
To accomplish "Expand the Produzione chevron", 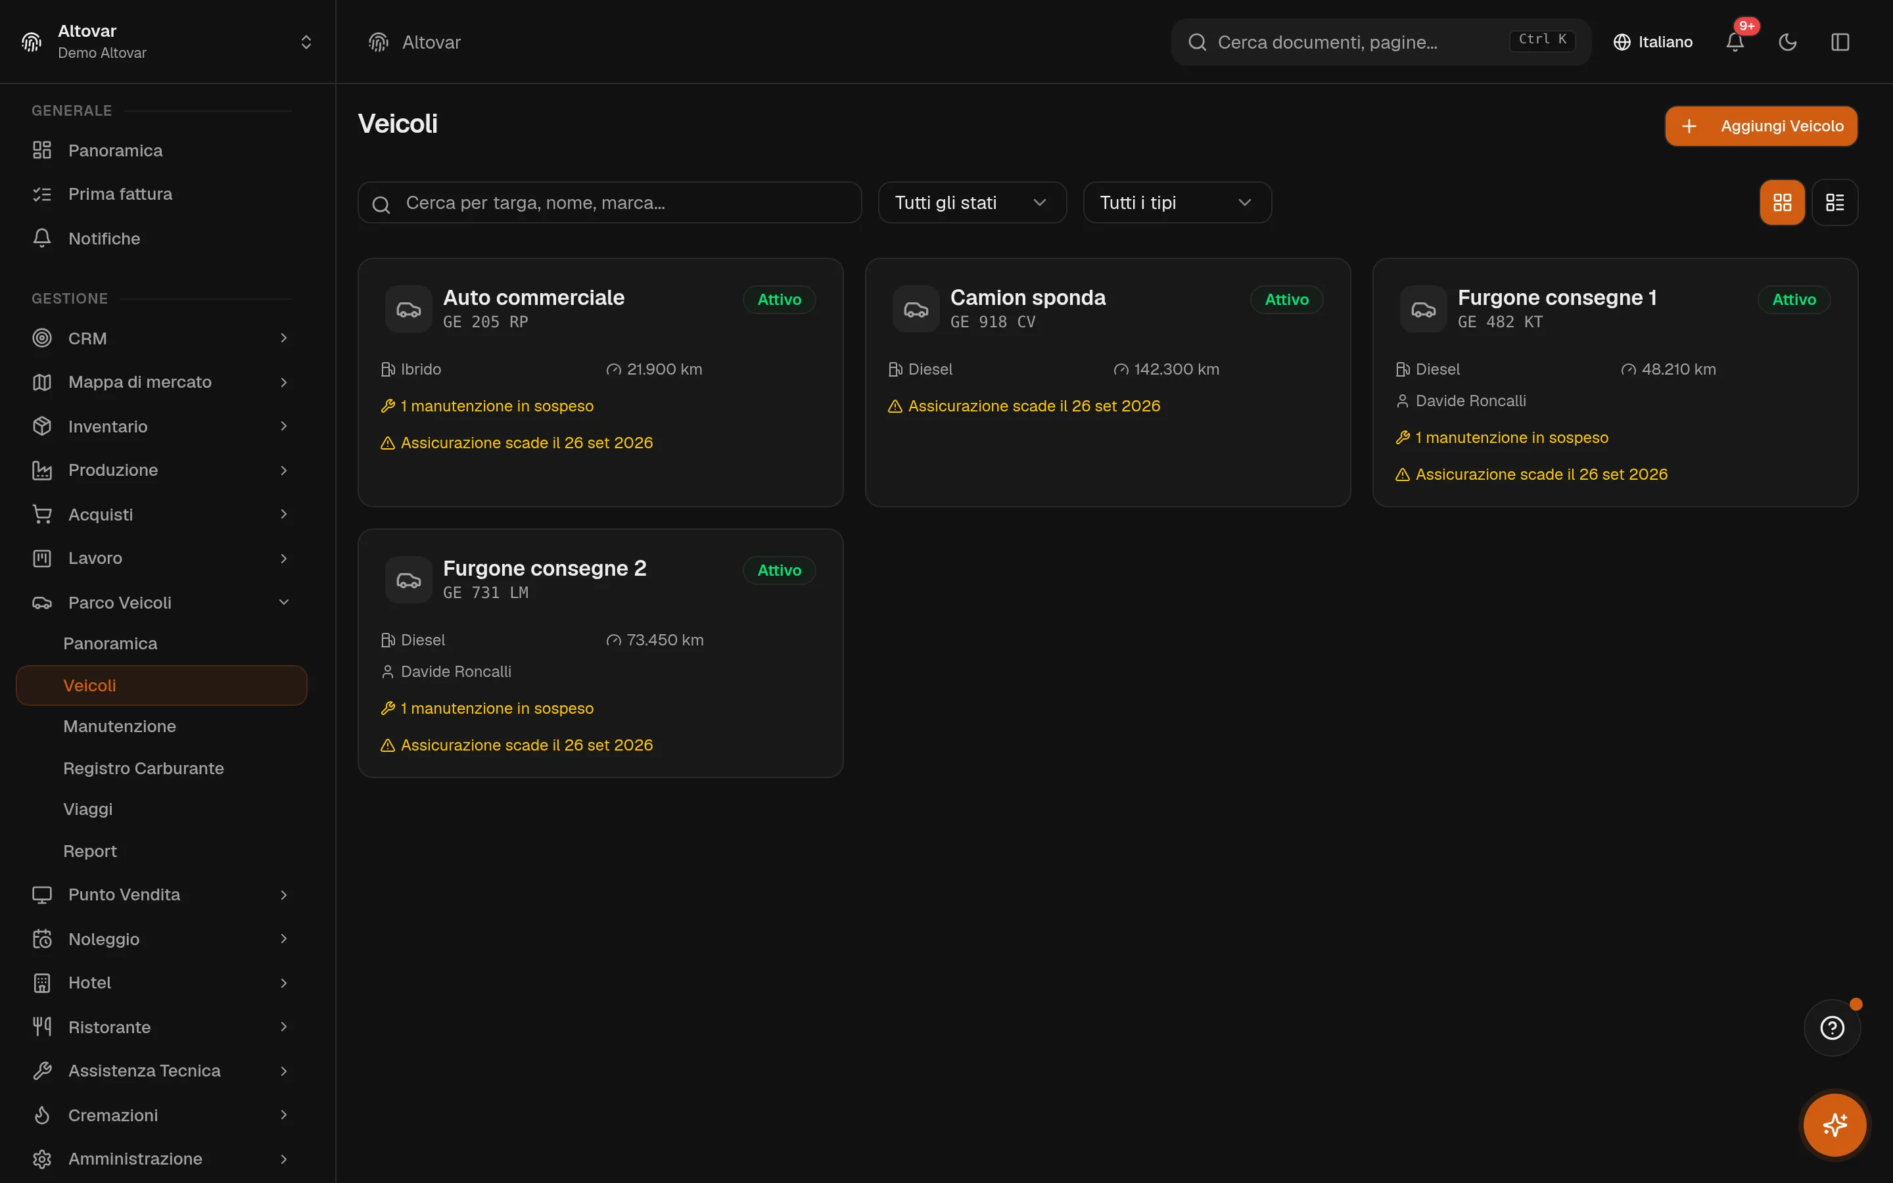I will tap(284, 470).
